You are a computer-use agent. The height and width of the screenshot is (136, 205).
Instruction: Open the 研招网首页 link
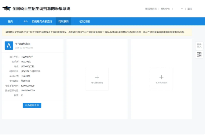(x=151, y=9)
